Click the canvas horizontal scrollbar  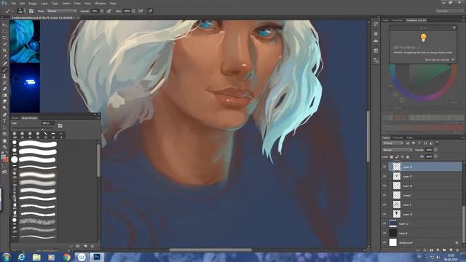click(x=210, y=250)
